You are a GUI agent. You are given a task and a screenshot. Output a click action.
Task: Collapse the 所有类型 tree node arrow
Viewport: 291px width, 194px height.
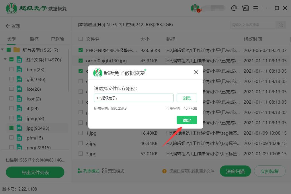[2, 50]
